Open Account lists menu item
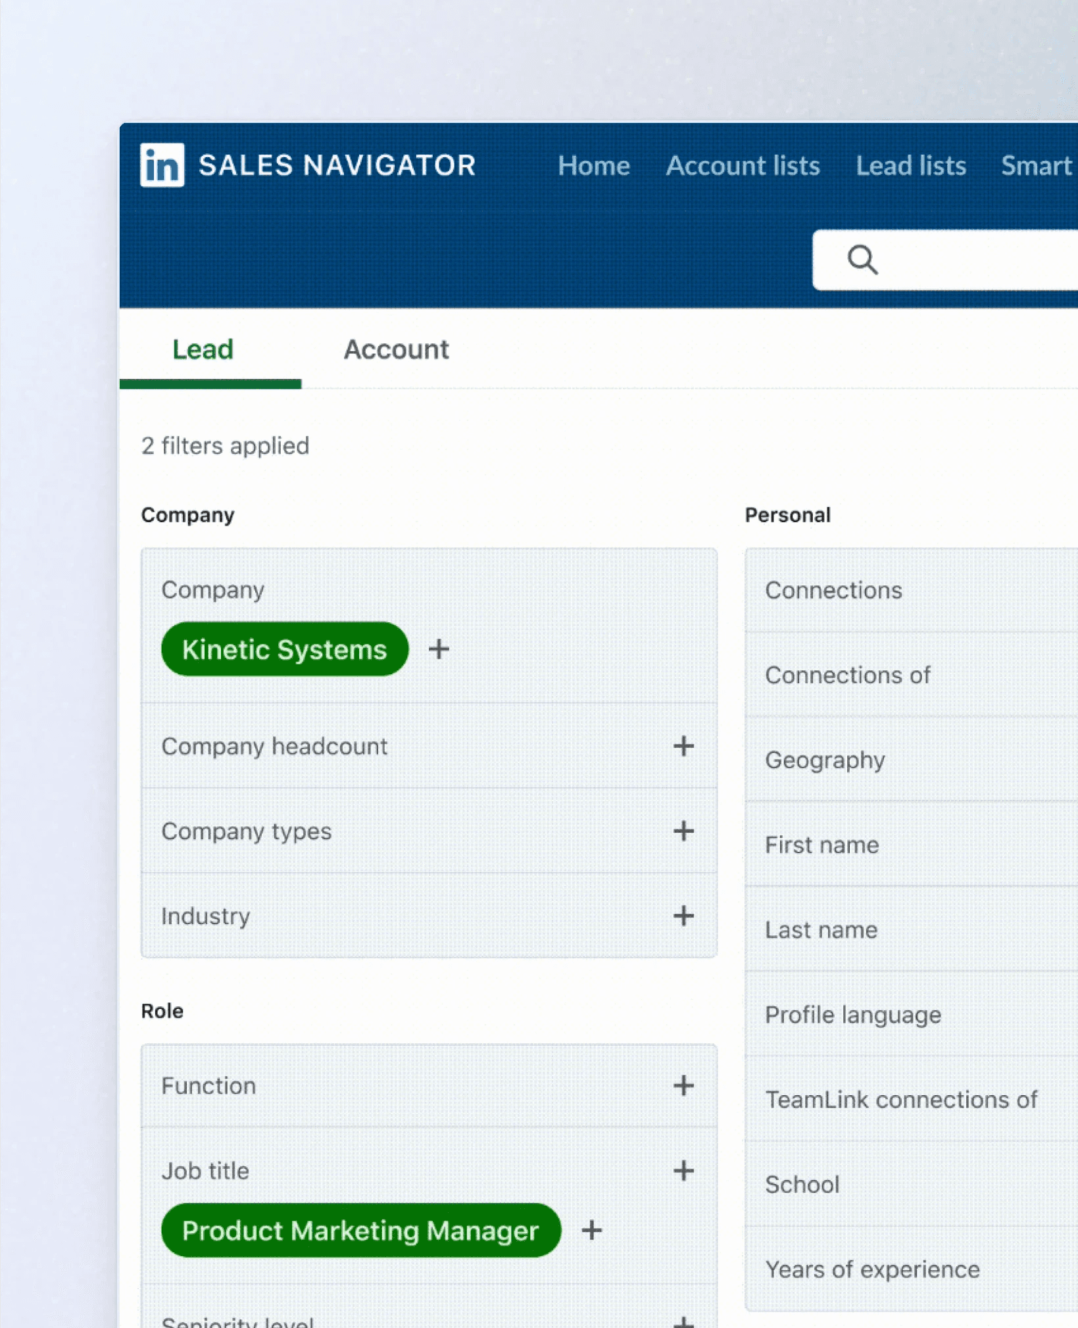The height and width of the screenshot is (1328, 1078). tap(743, 166)
